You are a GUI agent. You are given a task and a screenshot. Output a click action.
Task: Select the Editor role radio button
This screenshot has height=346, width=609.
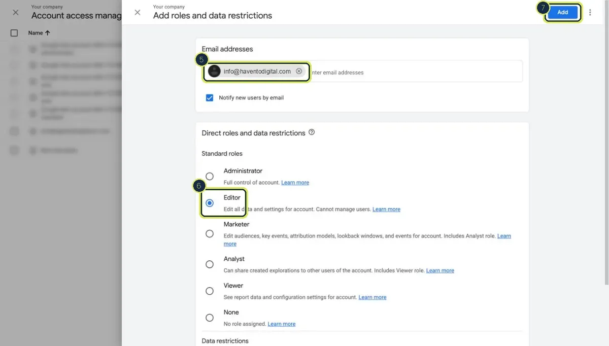coord(210,203)
